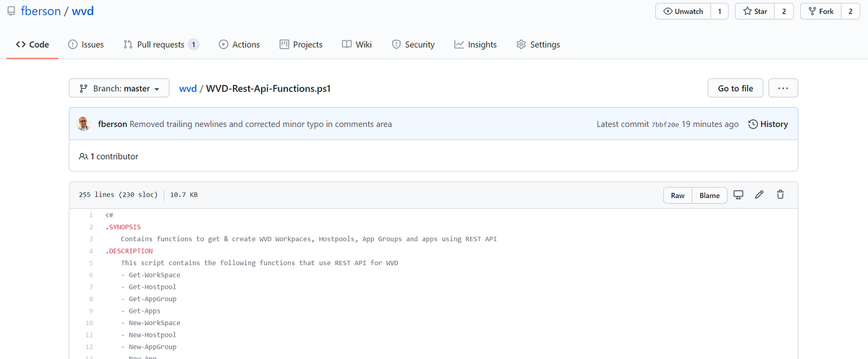Star the repository
This screenshot has width=868, height=359.
point(754,12)
